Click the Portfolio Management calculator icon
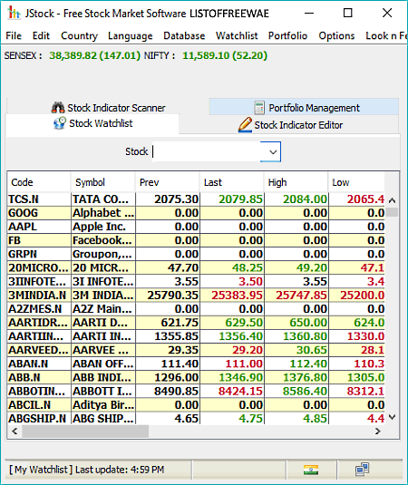This screenshot has height=485, width=408. (259, 108)
